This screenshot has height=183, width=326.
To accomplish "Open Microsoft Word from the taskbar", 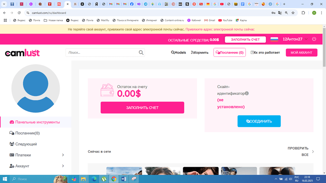I will point(124,179).
